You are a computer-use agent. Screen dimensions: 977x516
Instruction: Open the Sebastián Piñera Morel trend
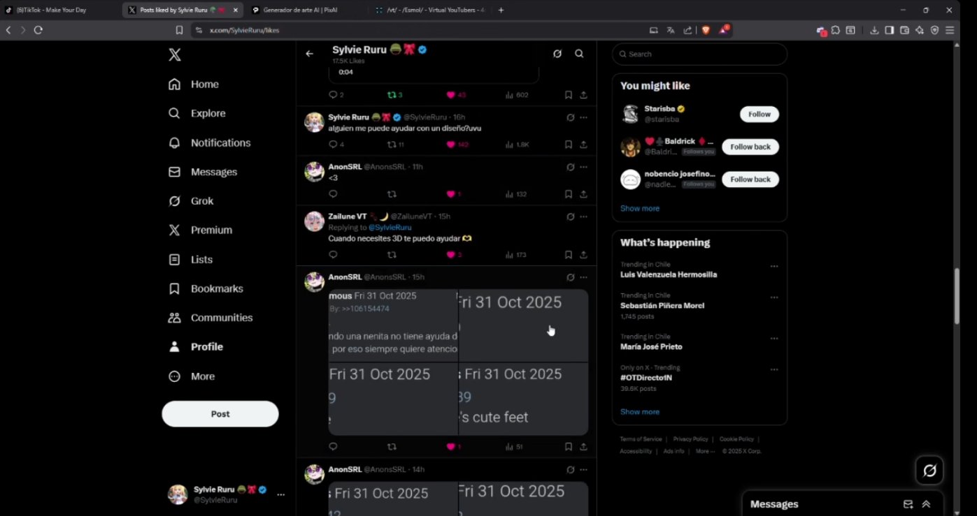coord(662,305)
